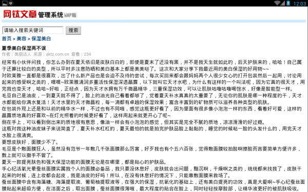Image resolution: width=308 pixels, height=192 pixels.
Task: Tap the battery charging icon
Action: click(x=288, y=3)
